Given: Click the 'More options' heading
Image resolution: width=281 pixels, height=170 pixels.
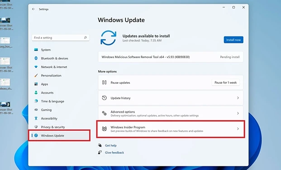Looking at the screenshot, I should point(107,71).
